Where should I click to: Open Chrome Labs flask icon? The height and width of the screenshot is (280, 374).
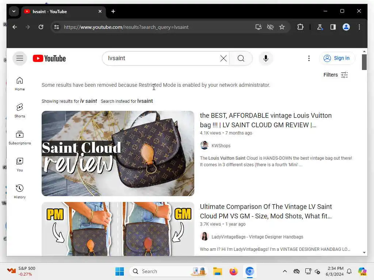point(320,27)
